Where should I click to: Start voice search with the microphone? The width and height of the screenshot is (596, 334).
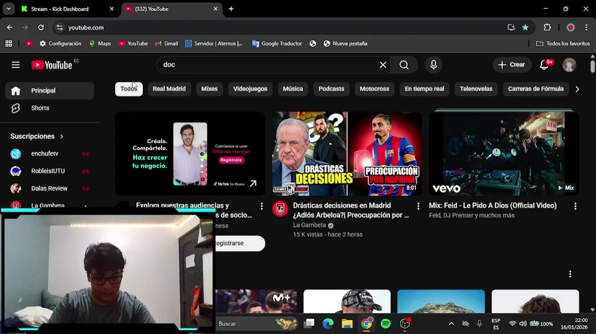click(434, 65)
